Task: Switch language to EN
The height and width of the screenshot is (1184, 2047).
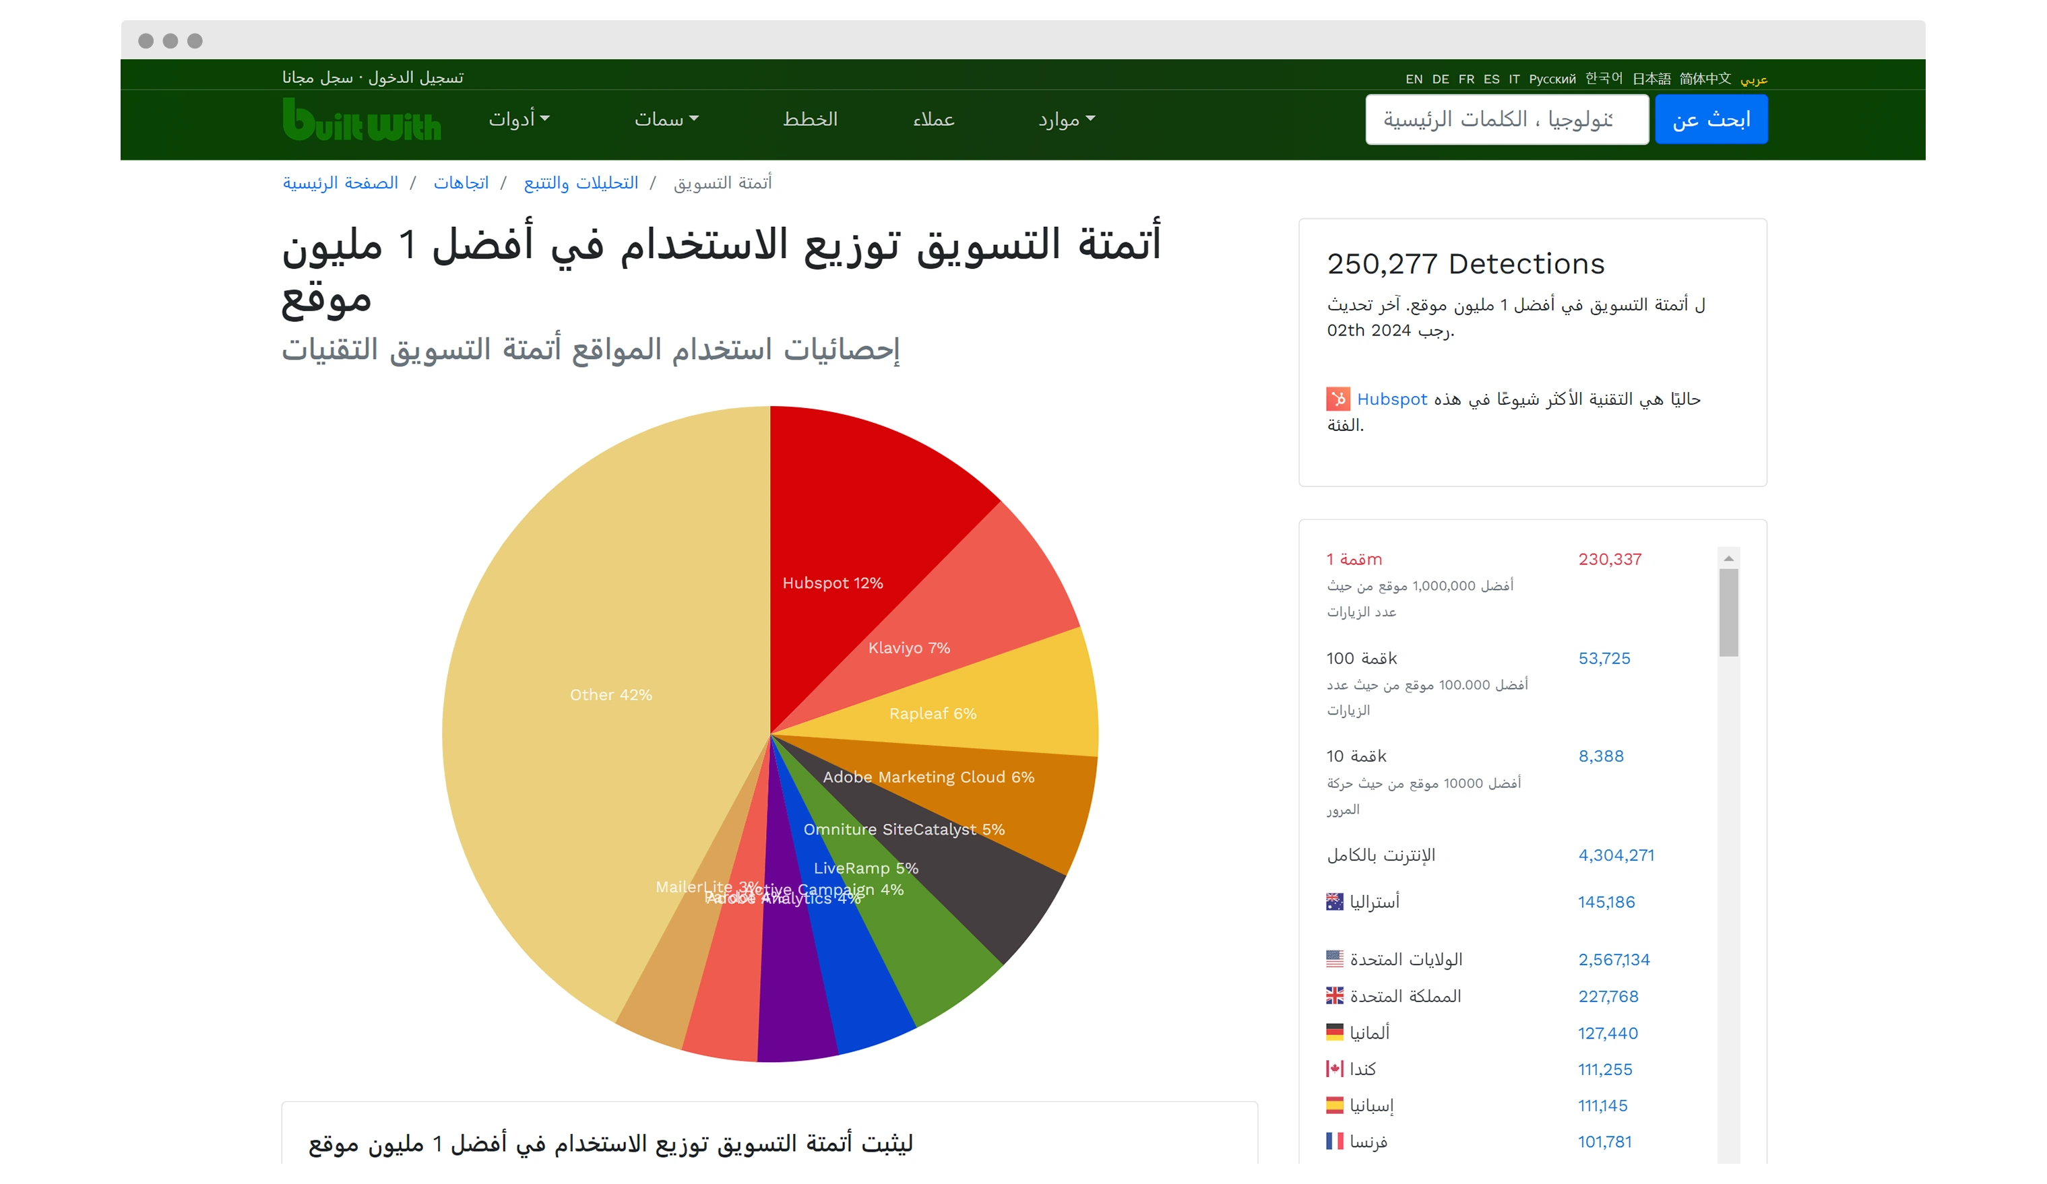Action: coord(1414,79)
